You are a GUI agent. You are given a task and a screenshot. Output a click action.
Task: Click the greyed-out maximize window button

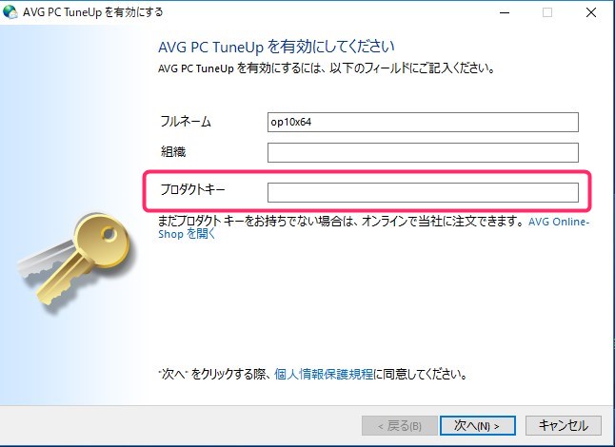click(547, 12)
